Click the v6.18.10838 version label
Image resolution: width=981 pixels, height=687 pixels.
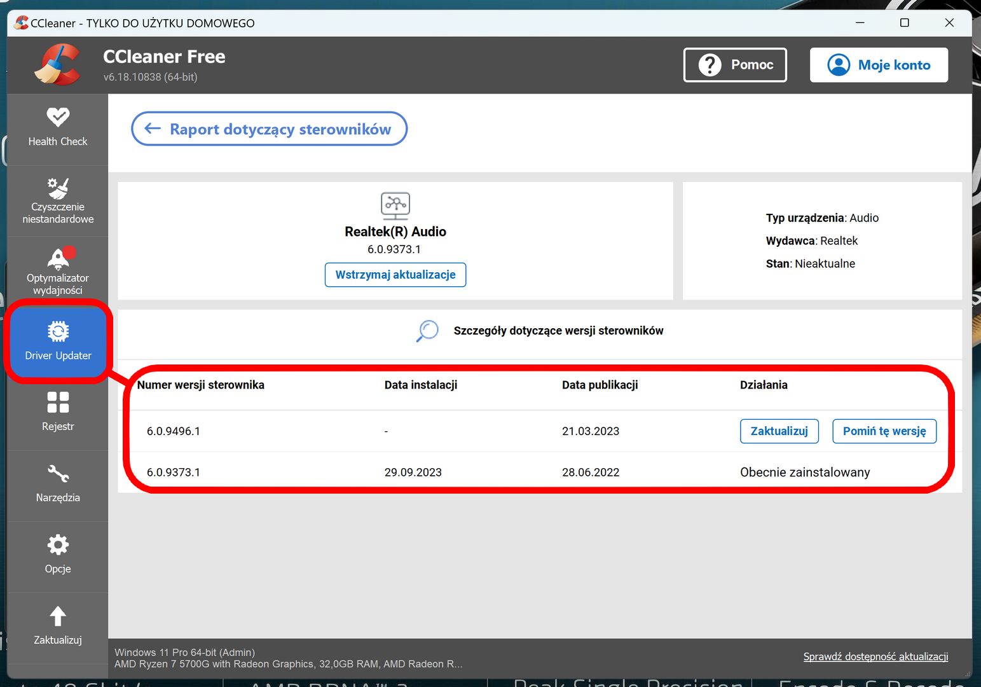coord(150,77)
